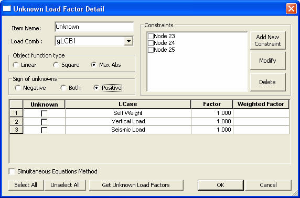Select row 2 header in load table

(x=16, y=121)
